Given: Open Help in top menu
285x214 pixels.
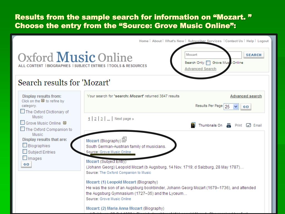Looking at the screenshot, I should pos(250,41).
